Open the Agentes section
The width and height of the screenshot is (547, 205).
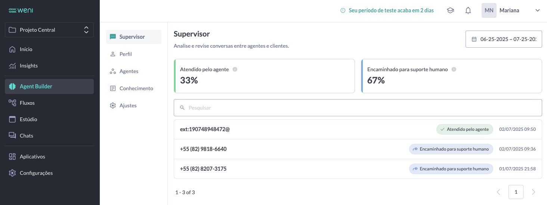coord(129,71)
